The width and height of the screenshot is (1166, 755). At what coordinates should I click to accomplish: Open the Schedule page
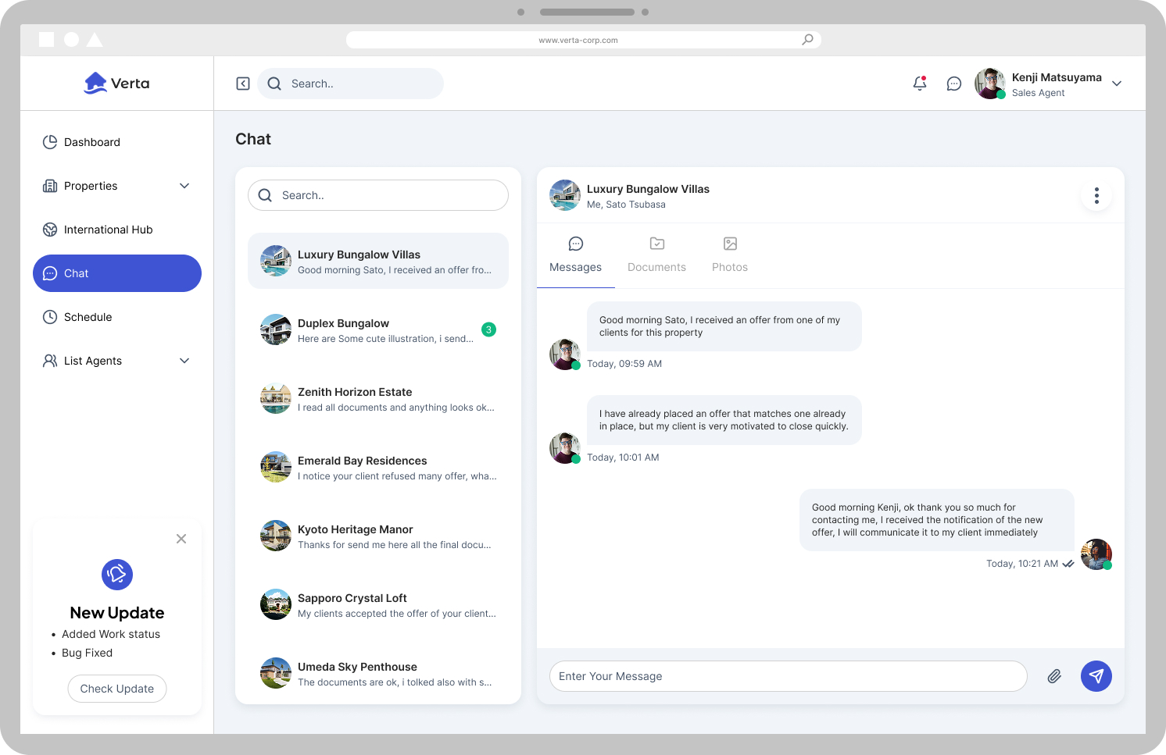117,317
